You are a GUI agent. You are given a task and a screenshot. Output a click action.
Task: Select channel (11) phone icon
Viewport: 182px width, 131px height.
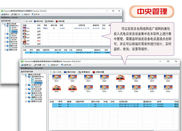(x=88, y=88)
